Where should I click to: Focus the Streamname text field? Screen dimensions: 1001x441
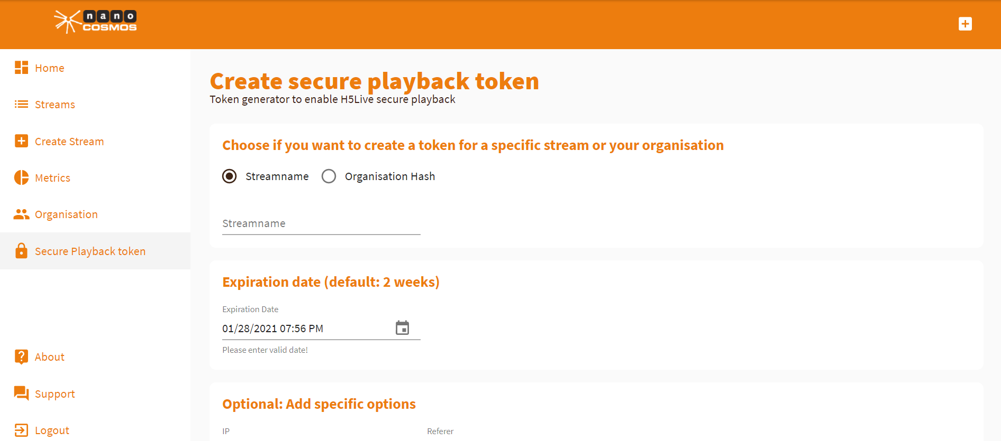321,224
